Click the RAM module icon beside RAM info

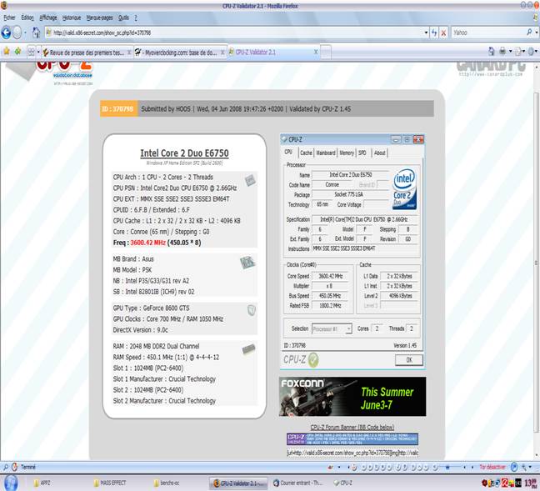(248, 349)
